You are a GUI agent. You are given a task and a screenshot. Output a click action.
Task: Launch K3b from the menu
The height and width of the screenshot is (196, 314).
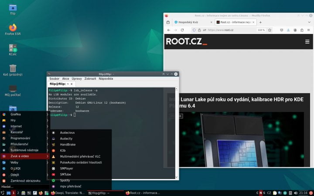tap(81, 151)
